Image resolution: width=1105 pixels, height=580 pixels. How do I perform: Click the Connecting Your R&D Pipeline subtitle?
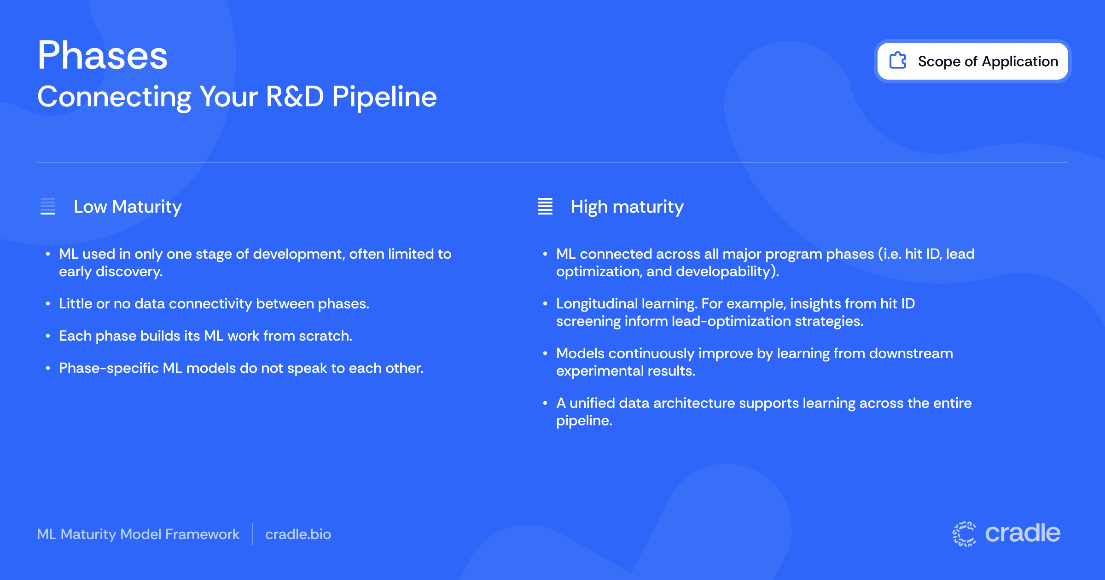(237, 97)
